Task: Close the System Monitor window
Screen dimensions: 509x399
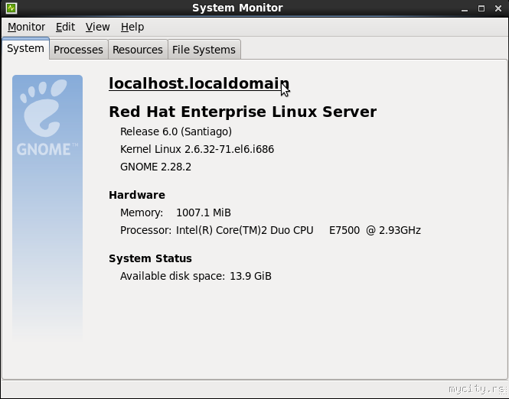Action: point(498,8)
